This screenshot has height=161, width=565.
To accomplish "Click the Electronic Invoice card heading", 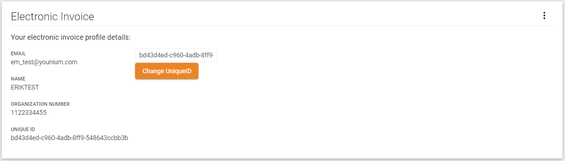I will [53, 16].
